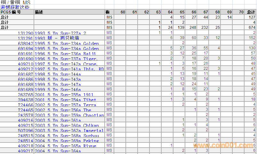Click the 总计 column header on right

pyautogui.click(x=251, y=12)
